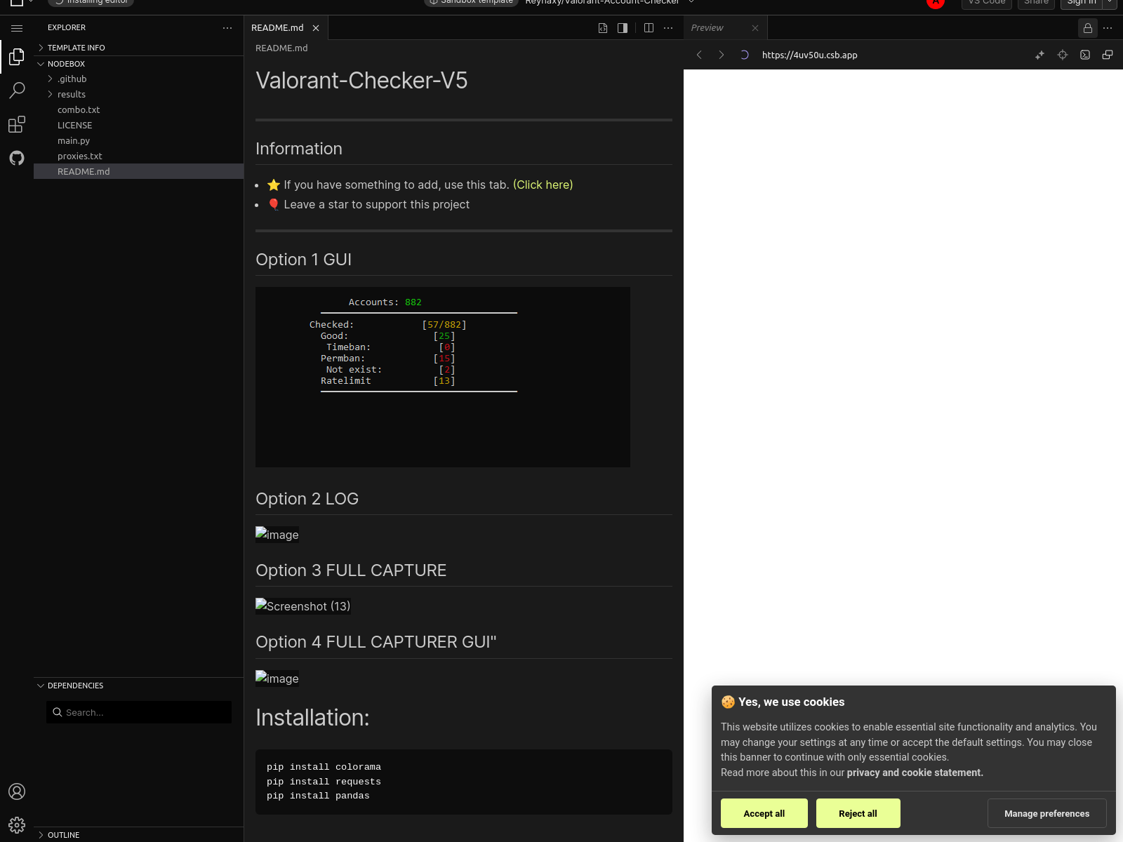The height and width of the screenshot is (842, 1123).
Task: Go back in preview browser
Action: (x=699, y=55)
